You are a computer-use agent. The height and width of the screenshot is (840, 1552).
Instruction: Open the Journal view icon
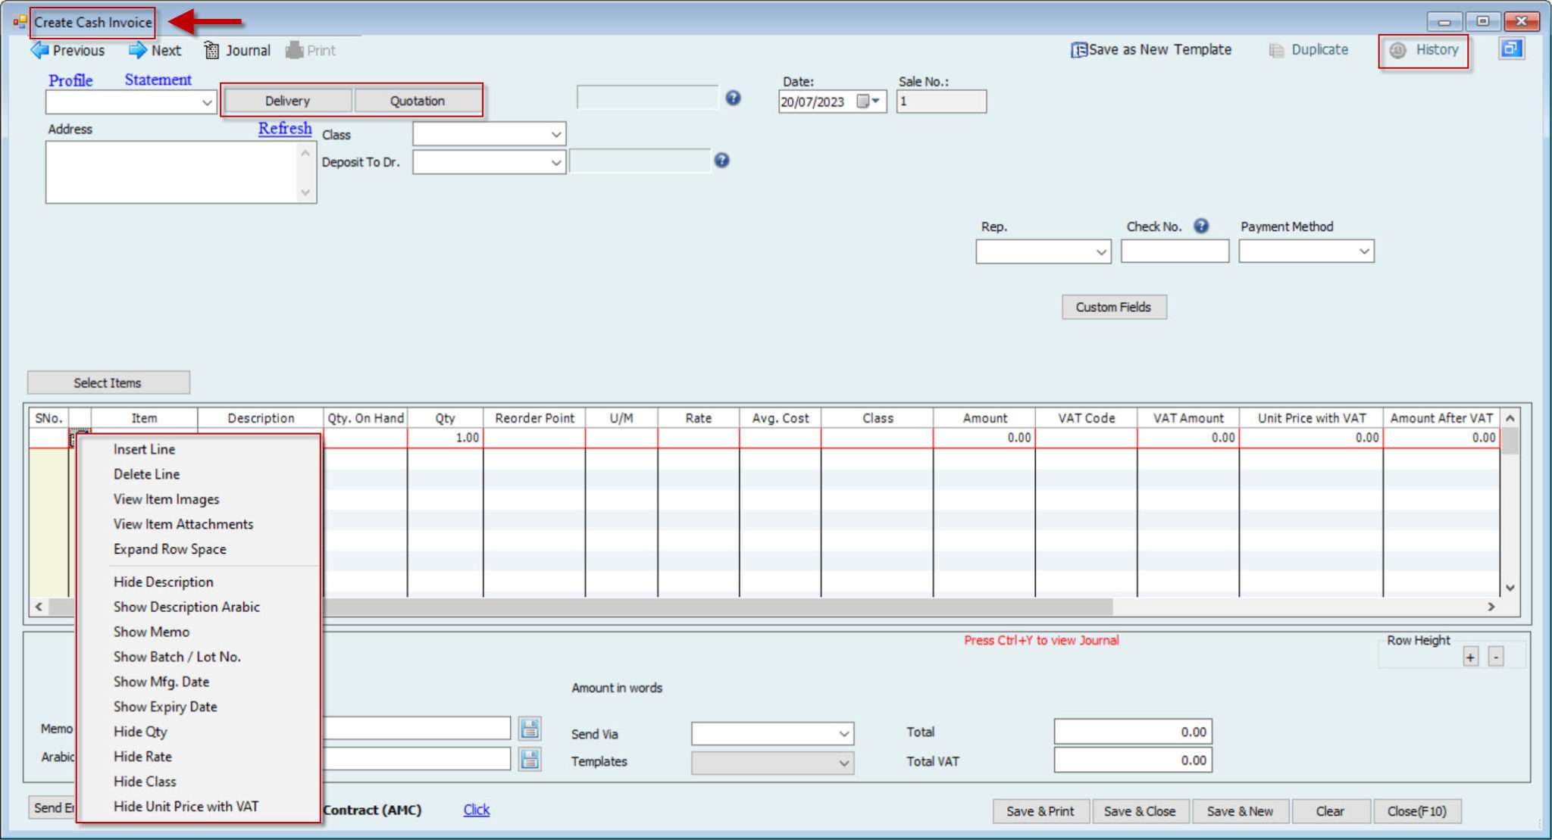[x=211, y=50]
